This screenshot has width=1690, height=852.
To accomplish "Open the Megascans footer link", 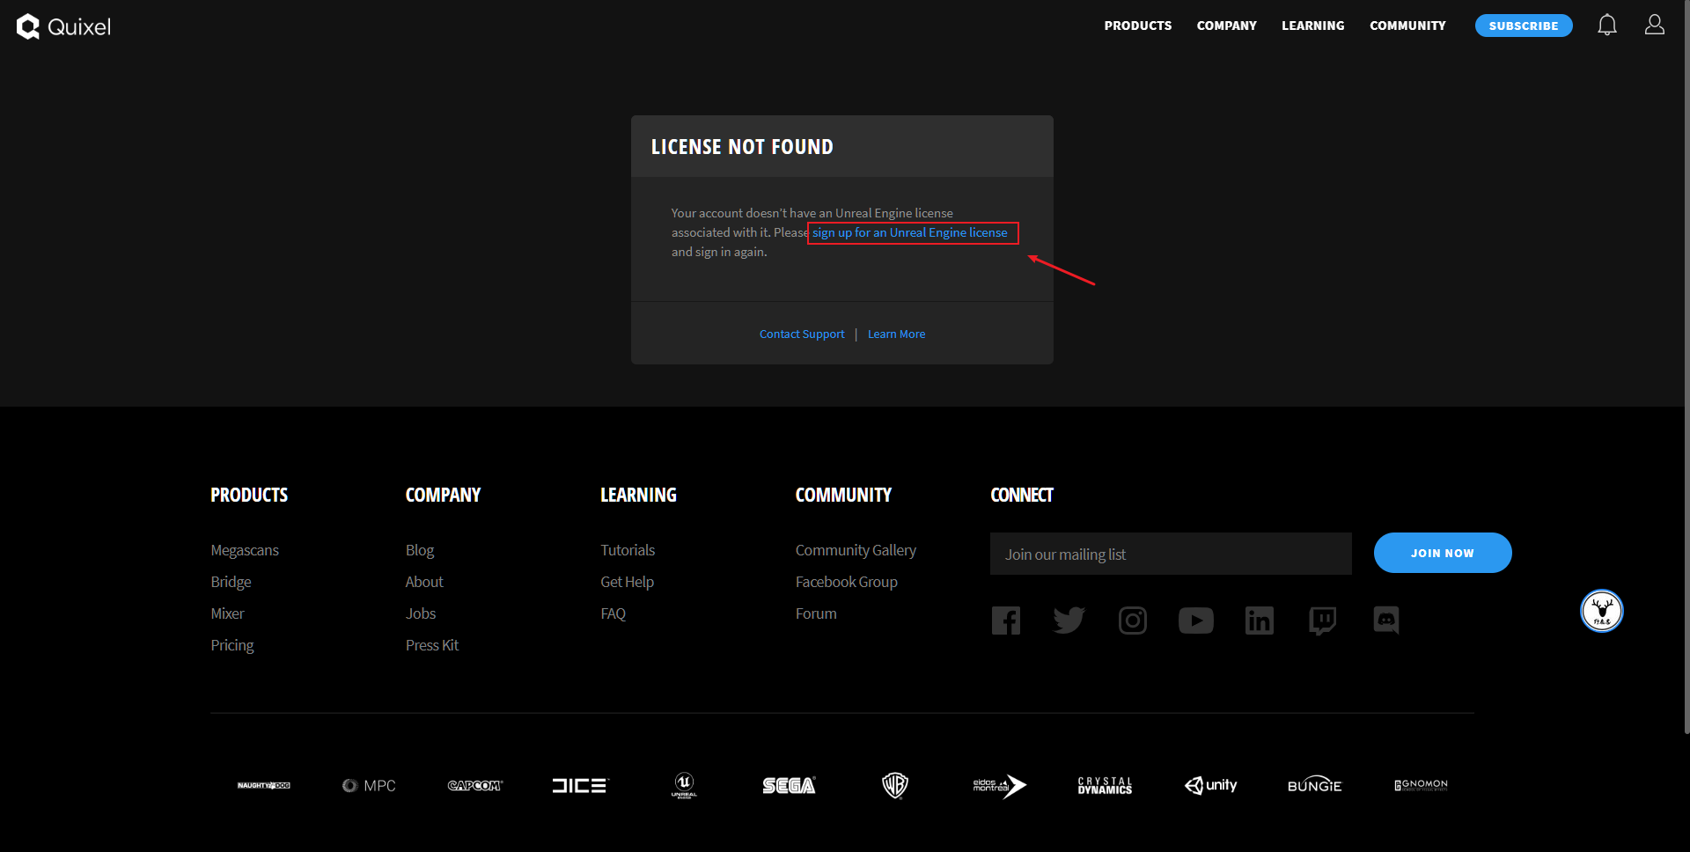I will click(x=245, y=550).
